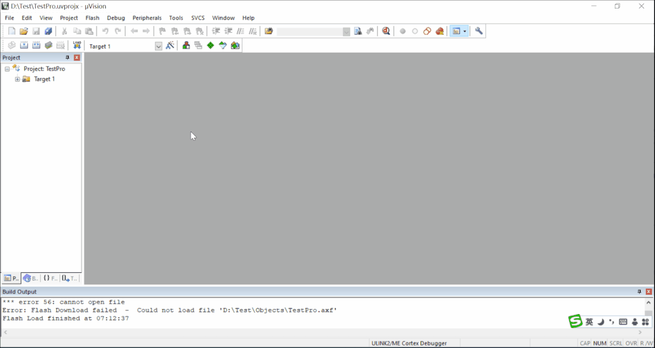655x348 pixels.
Task: Close the Project panel
Action: [77, 58]
